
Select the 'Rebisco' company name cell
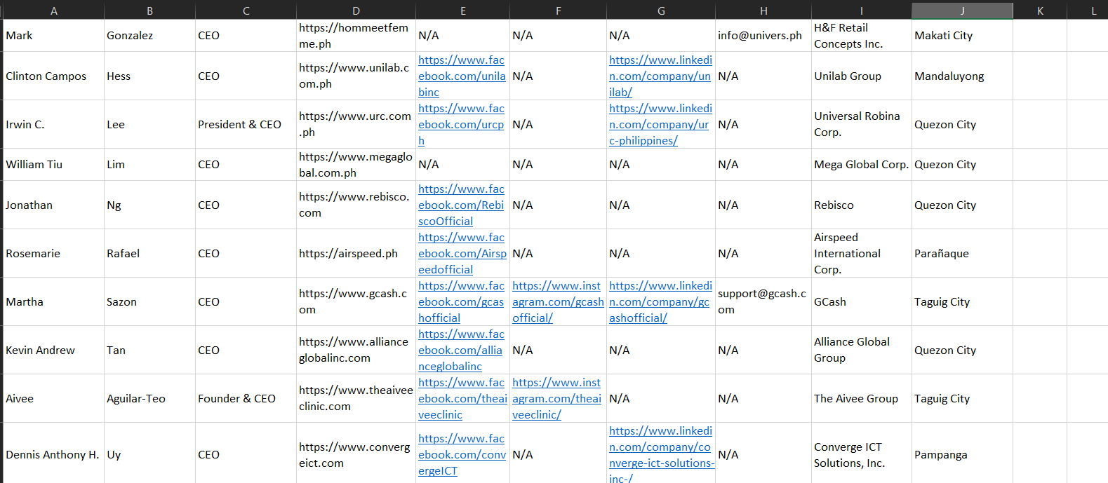click(x=862, y=205)
